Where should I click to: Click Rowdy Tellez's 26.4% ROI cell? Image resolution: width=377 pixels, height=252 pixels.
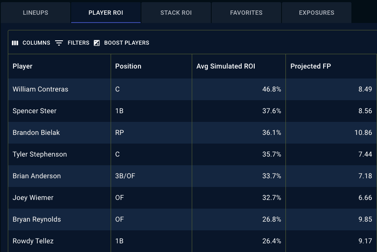pos(239,241)
